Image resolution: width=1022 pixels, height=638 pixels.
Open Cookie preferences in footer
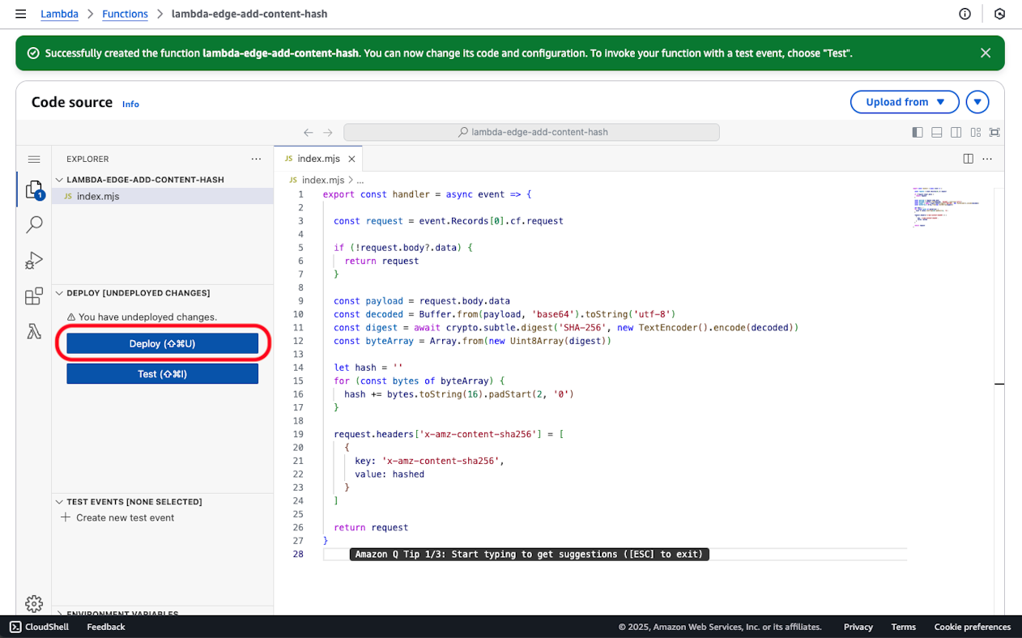973,627
